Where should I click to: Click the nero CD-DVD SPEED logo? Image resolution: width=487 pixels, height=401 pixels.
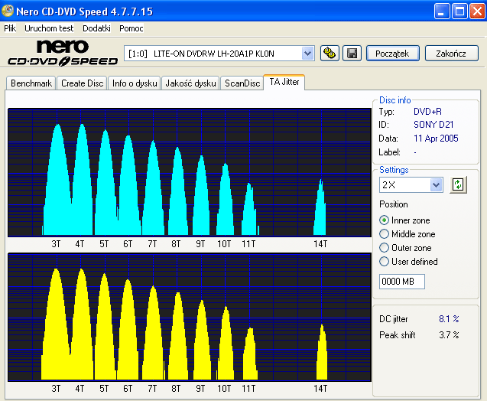[63, 53]
